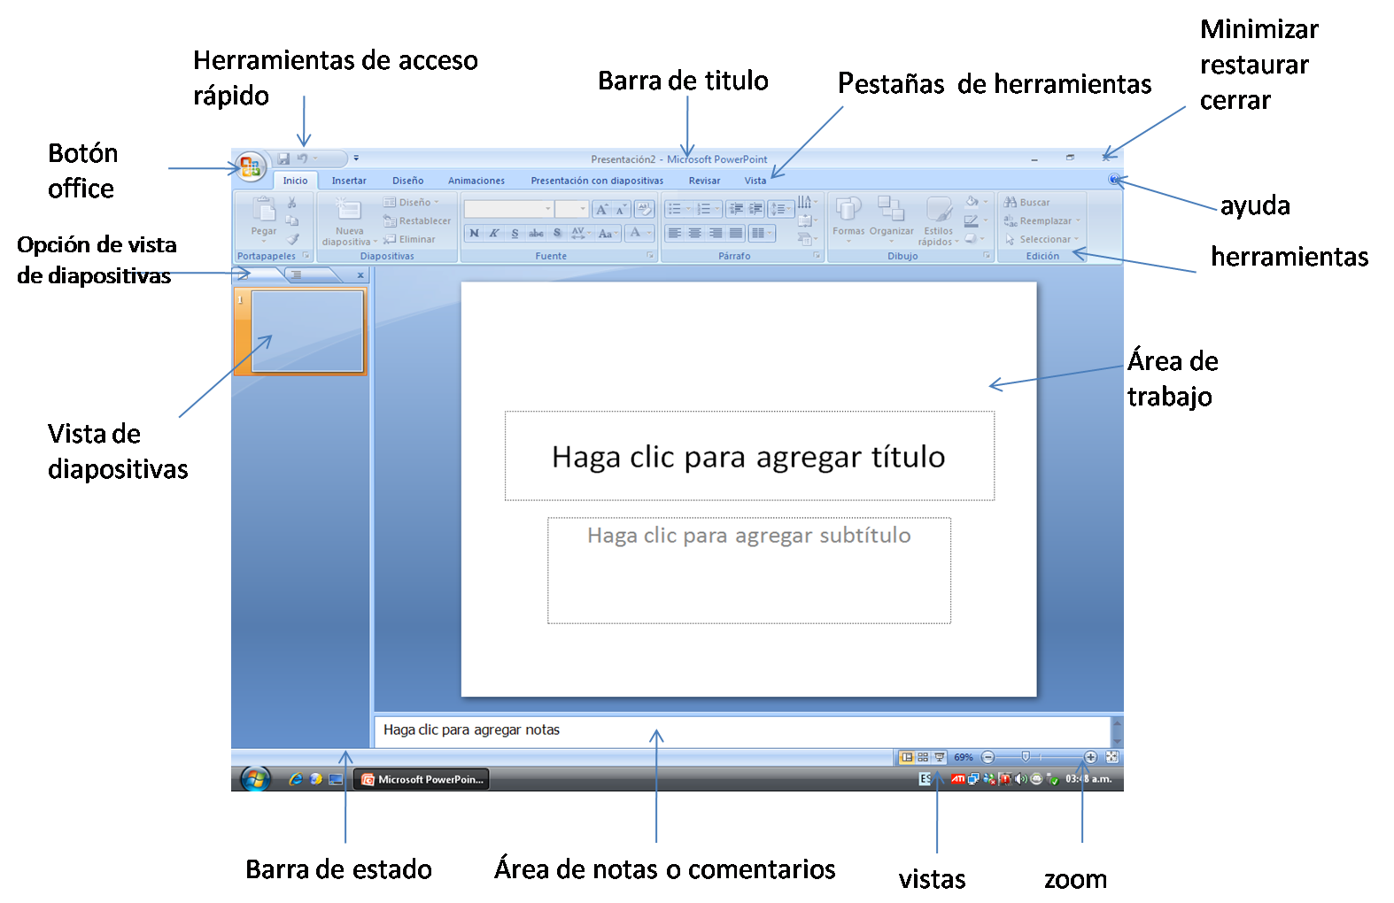The width and height of the screenshot is (1394, 903).
Task: Open the font name combo box
Action: click(508, 209)
